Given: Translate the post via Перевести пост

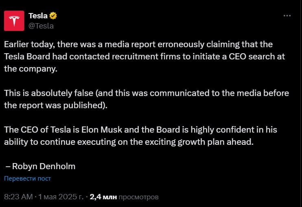Looking at the screenshot, I should [27, 179].
